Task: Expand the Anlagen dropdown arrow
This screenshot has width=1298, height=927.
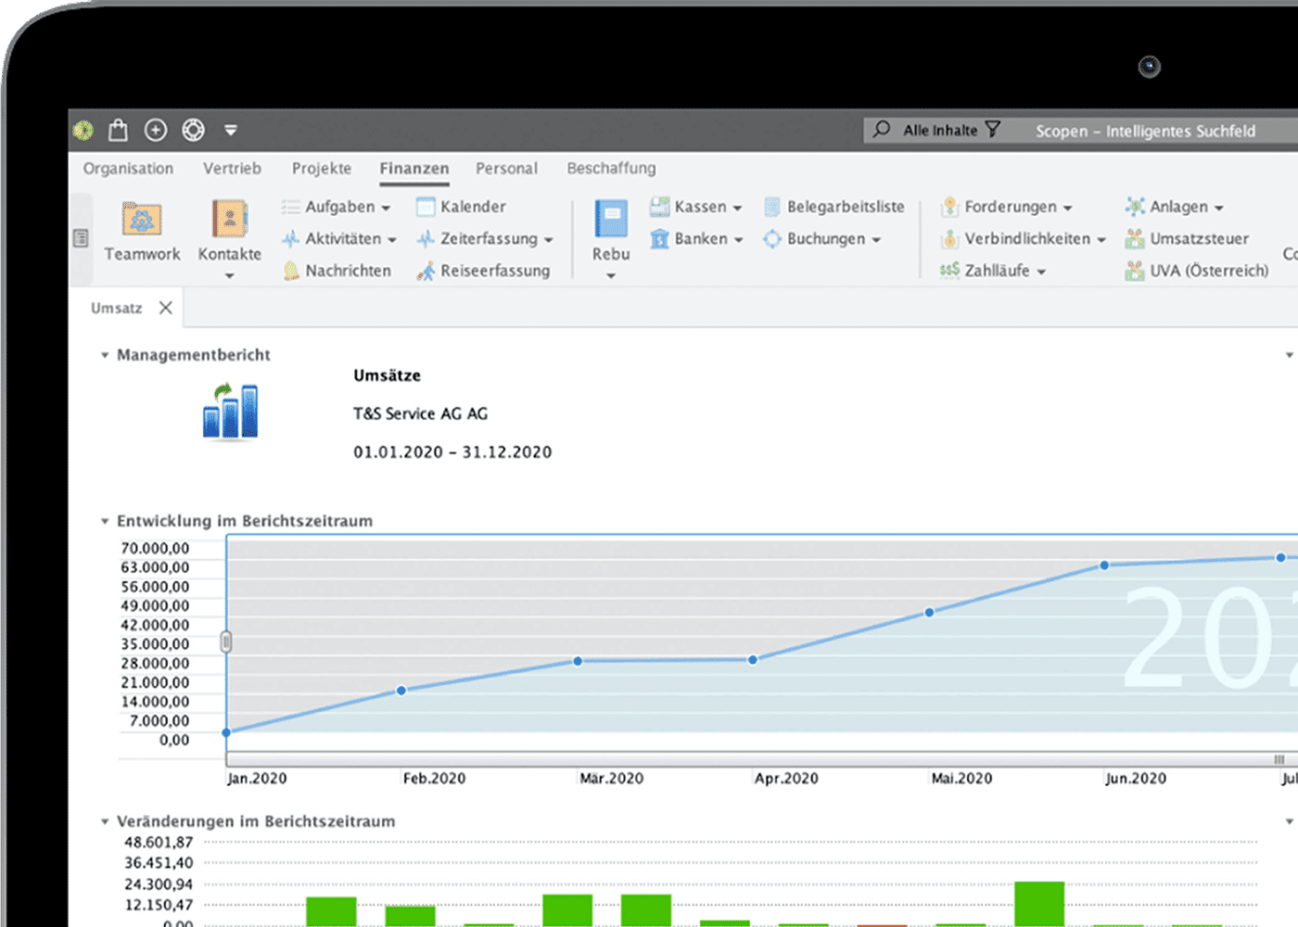Action: 1218,208
